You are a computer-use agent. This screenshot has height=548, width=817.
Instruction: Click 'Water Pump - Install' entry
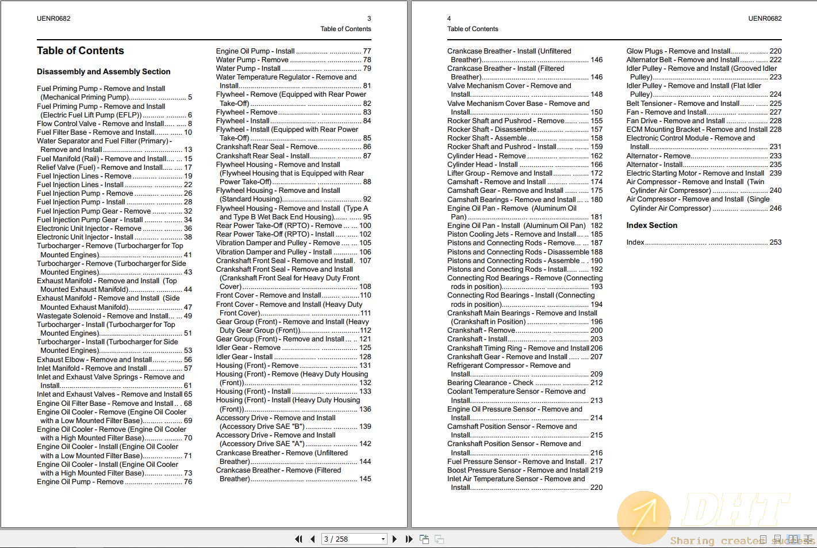pyautogui.click(x=293, y=68)
